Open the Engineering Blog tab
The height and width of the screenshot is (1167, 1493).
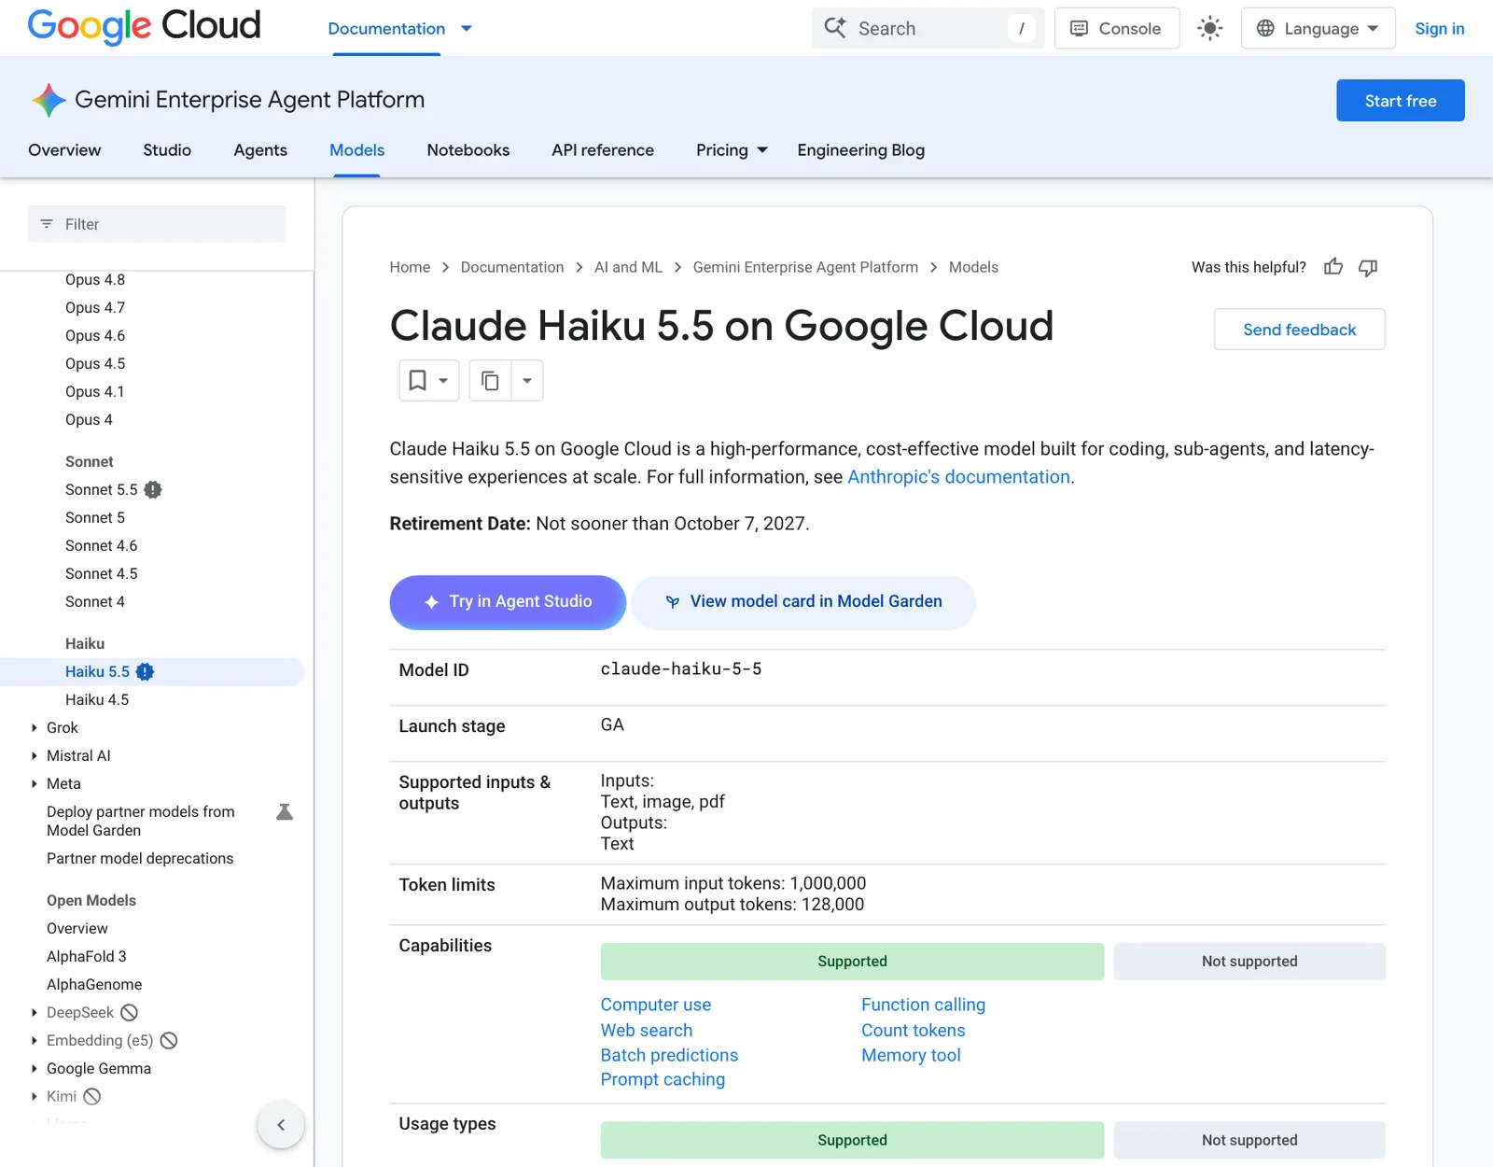[861, 150]
